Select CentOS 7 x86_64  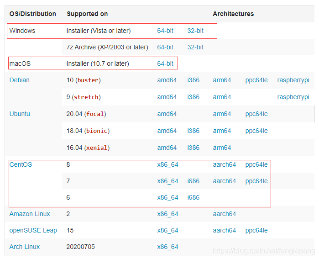tap(167, 181)
